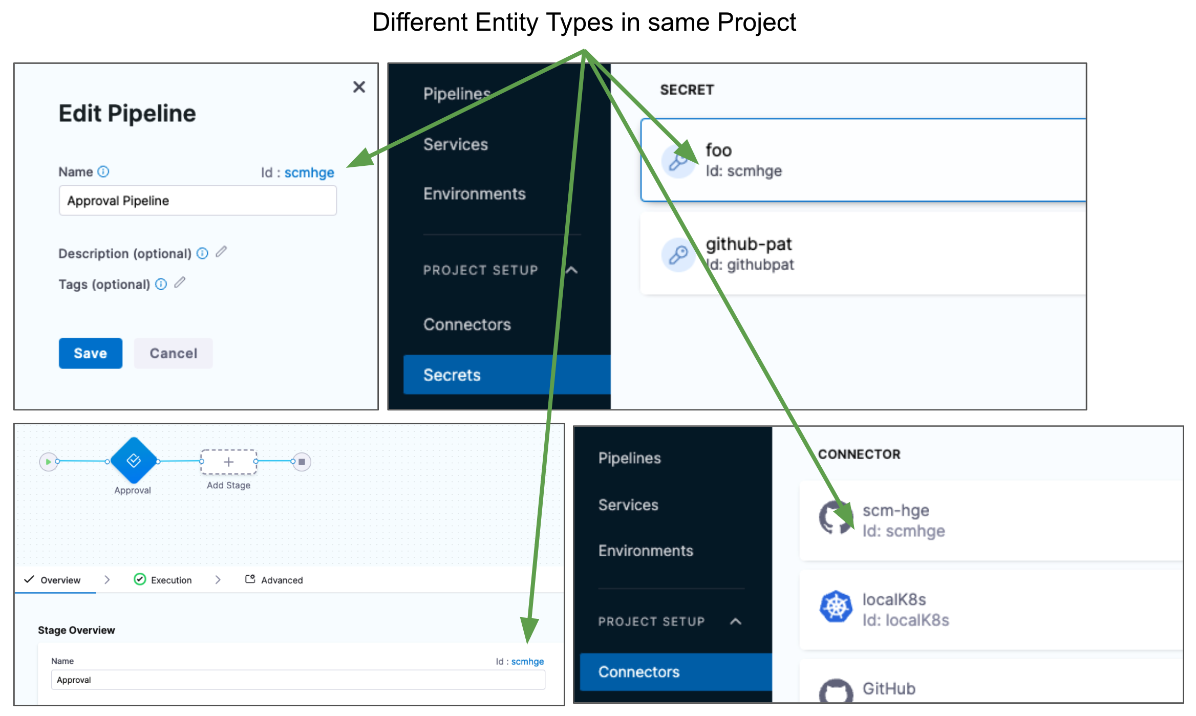Collapse Project Setup section in Connectors sidebar
The image size is (1196, 716).
736,621
